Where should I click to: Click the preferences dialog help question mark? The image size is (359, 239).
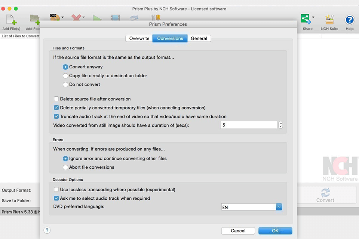pos(47,230)
